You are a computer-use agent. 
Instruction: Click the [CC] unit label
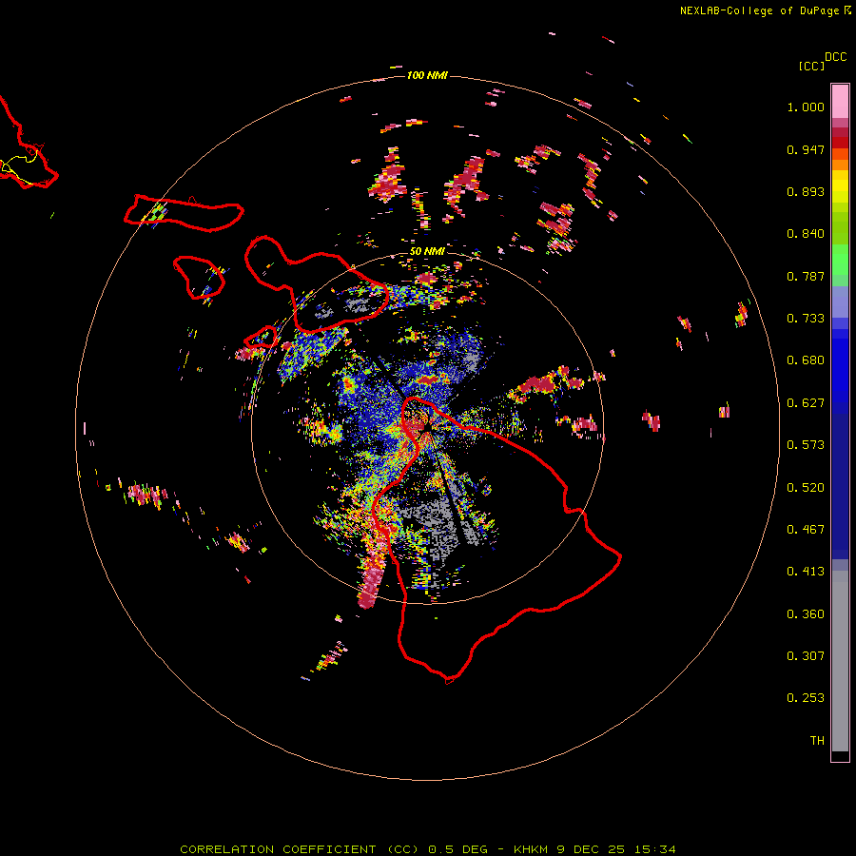811,66
